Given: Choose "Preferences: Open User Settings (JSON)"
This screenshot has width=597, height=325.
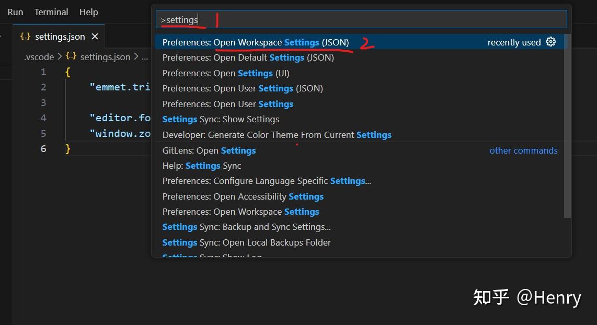Looking at the screenshot, I should tap(242, 88).
